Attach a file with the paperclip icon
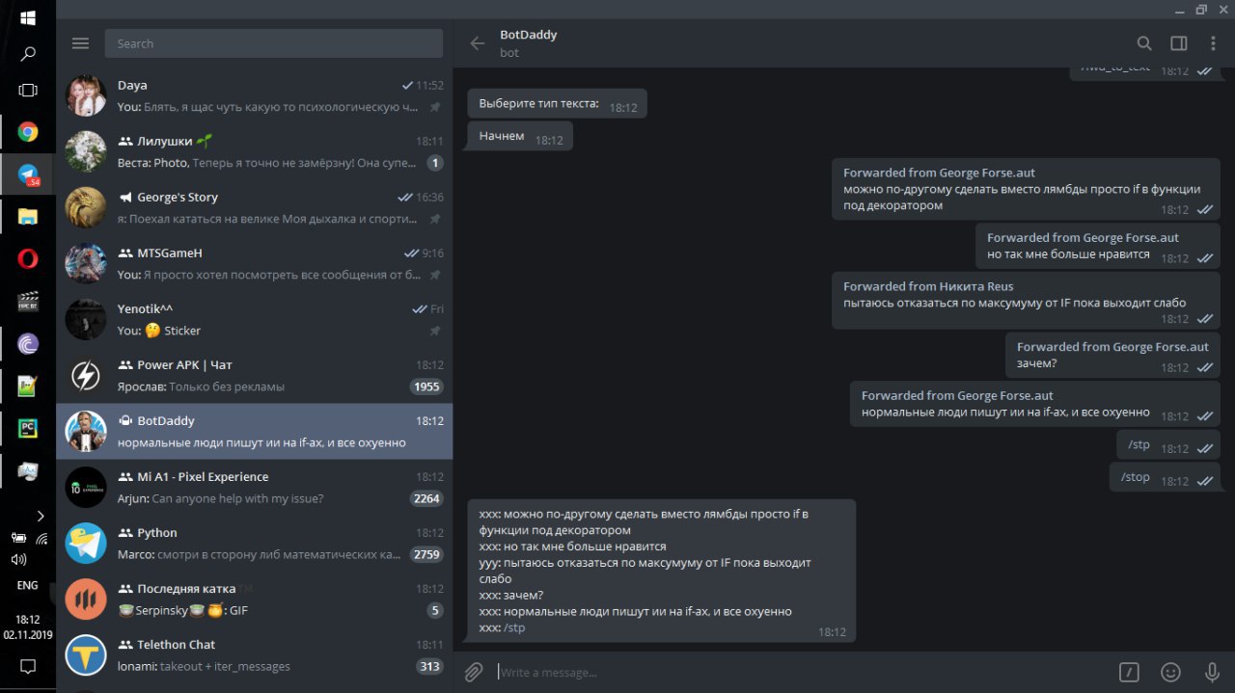1235x693 pixels. click(473, 672)
